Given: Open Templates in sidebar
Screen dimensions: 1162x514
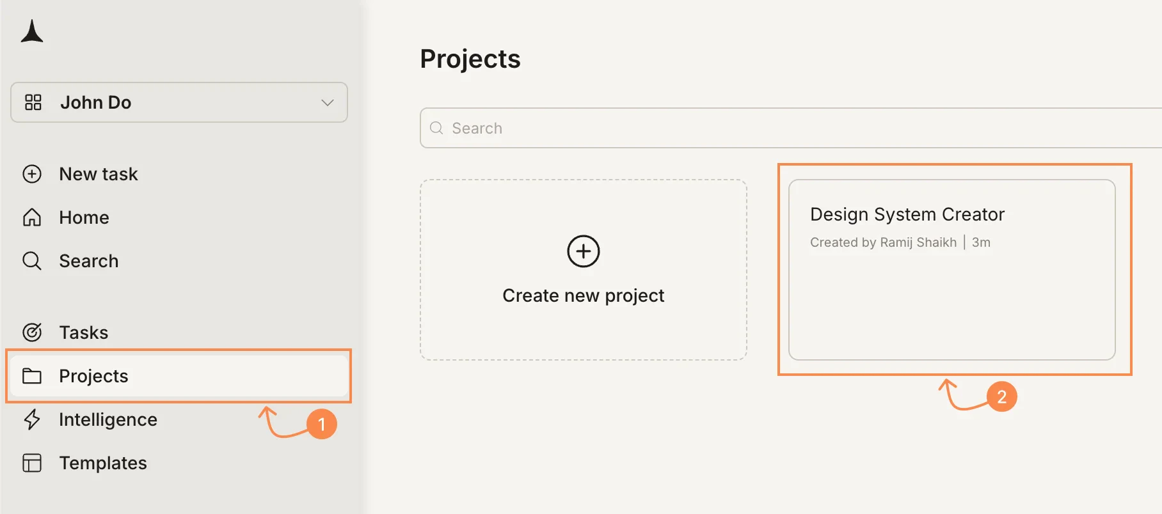Looking at the screenshot, I should click(x=103, y=463).
